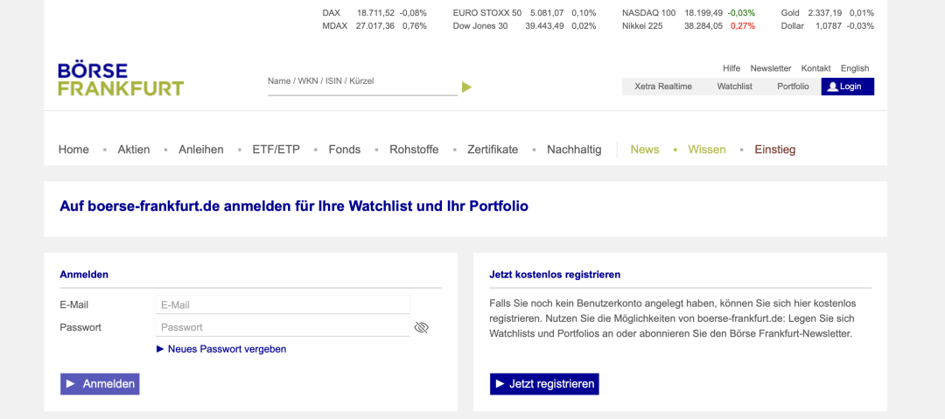Open the Watchlist tab
The width and height of the screenshot is (945, 419).
pyautogui.click(x=734, y=87)
